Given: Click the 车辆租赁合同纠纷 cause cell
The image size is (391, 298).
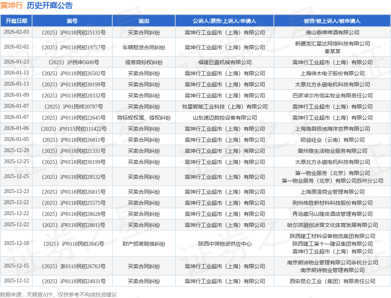Looking at the screenshot, I should [x=144, y=47].
